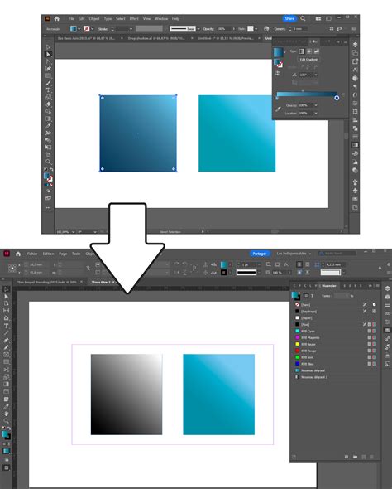Open the Layers icon in Illustrator right dock
This screenshot has height=489, width=392.
(x=355, y=45)
